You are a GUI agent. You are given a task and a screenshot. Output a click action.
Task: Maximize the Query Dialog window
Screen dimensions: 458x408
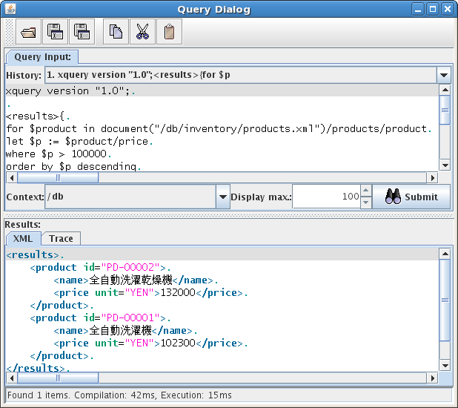pyautogui.click(x=434, y=10)
